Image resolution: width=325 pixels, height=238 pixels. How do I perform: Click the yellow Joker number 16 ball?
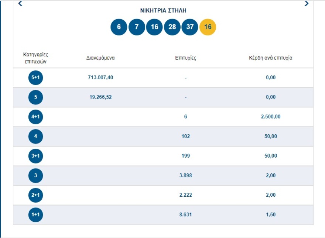tap(208, 27)
